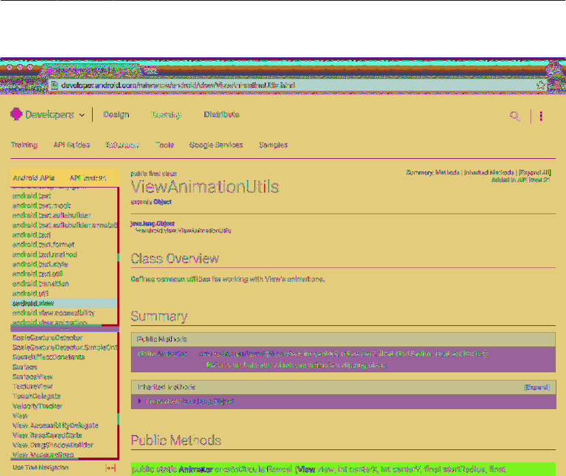
Task: Open the API level 21 dropdown
Action: 93,178
